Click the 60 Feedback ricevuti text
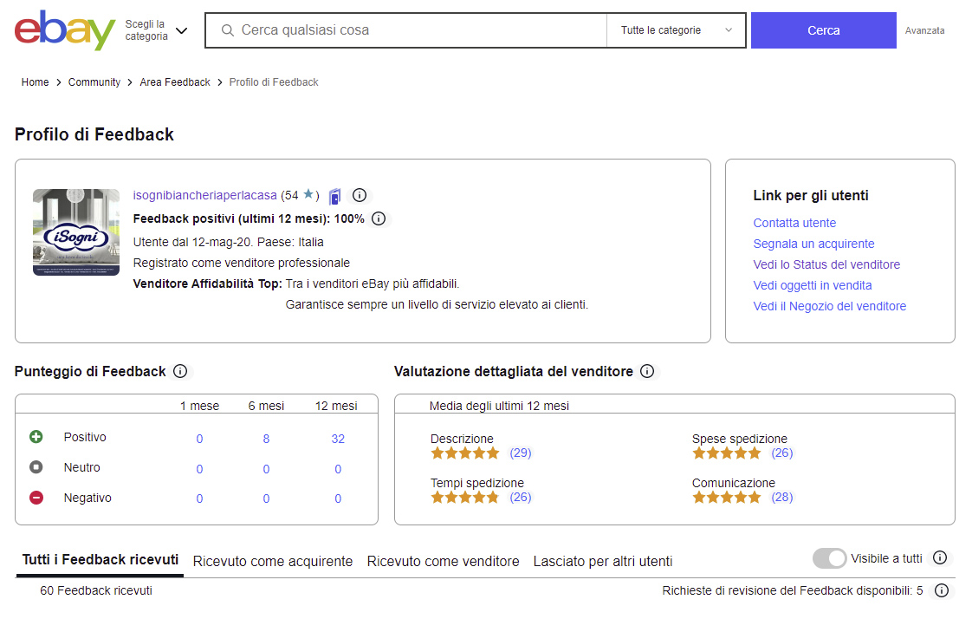The height and width of the screenshot is (619, 972). pyautogui.click(x=96, y=590)
